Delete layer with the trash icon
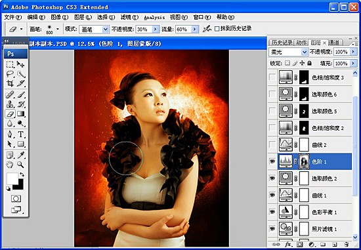361x250 pixels. pyautogui.click(x=346, y=245)
